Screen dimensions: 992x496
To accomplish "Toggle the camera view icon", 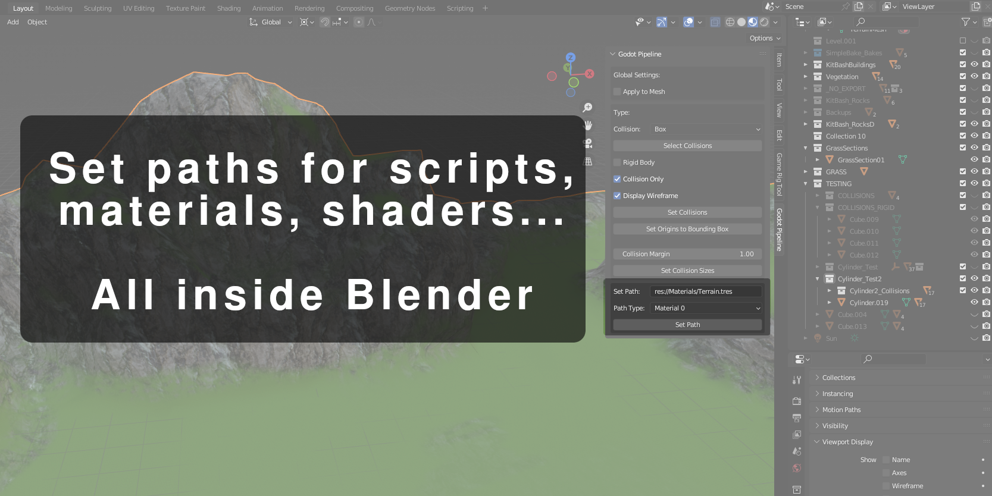I will 588,143.
